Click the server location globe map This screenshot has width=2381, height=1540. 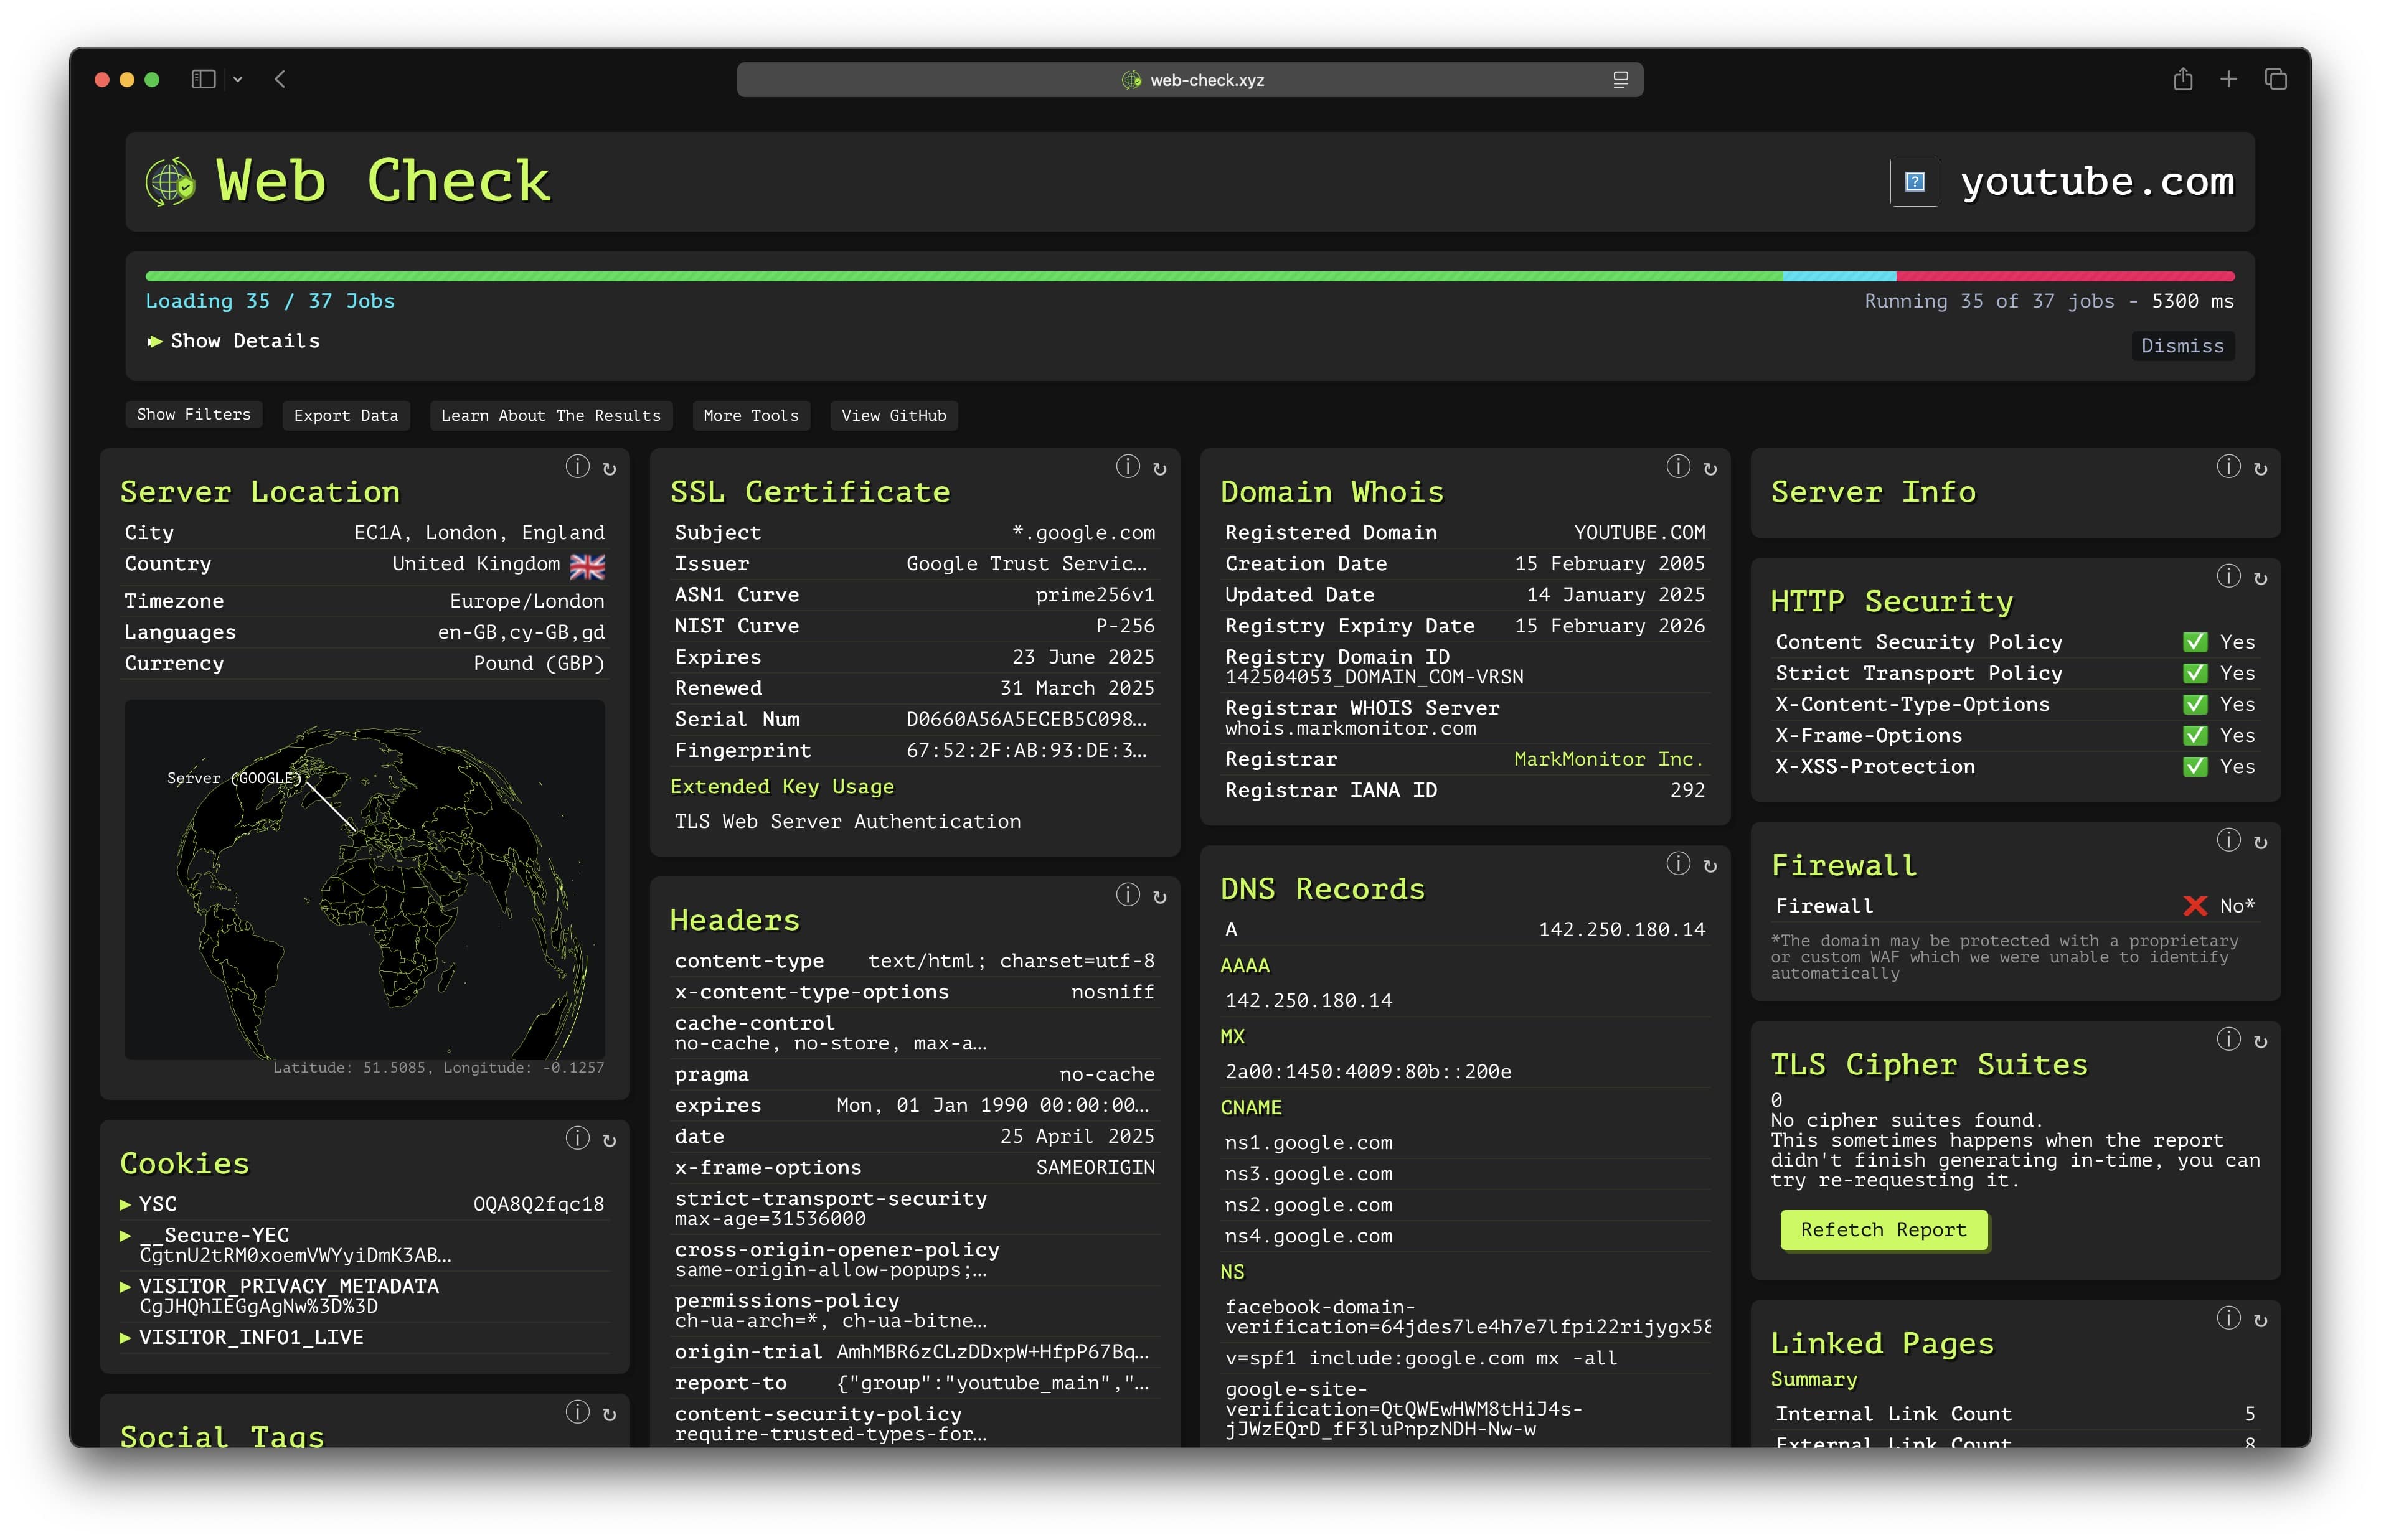point(364,880)
